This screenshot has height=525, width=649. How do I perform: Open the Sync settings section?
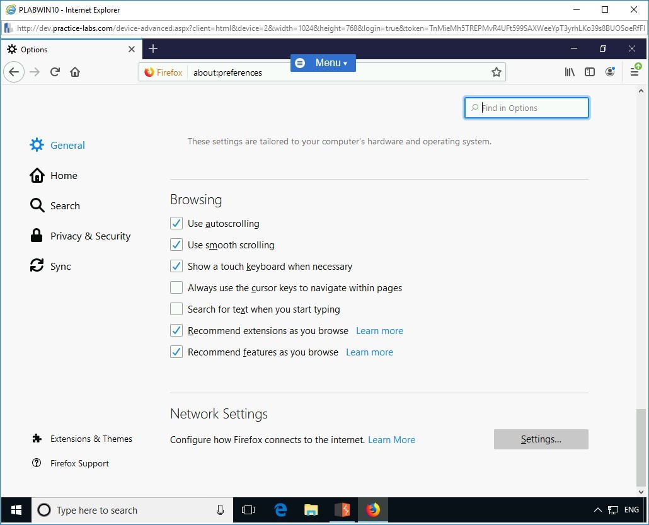pyautogui.click(x=62, y=266)
